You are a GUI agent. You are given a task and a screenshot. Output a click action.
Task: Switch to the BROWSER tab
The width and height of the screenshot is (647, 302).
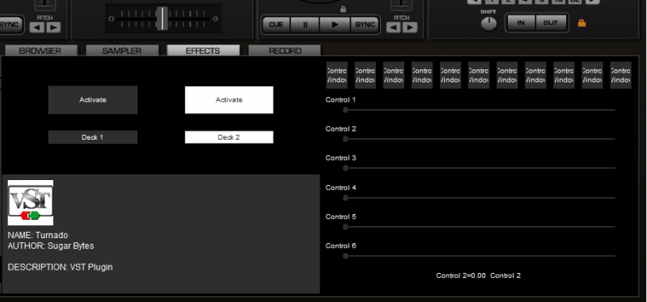(x=40, y=51)
